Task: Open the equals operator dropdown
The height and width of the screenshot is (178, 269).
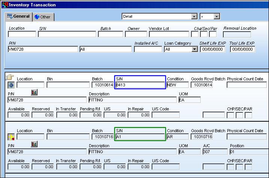Action: [x=217, y=17]
